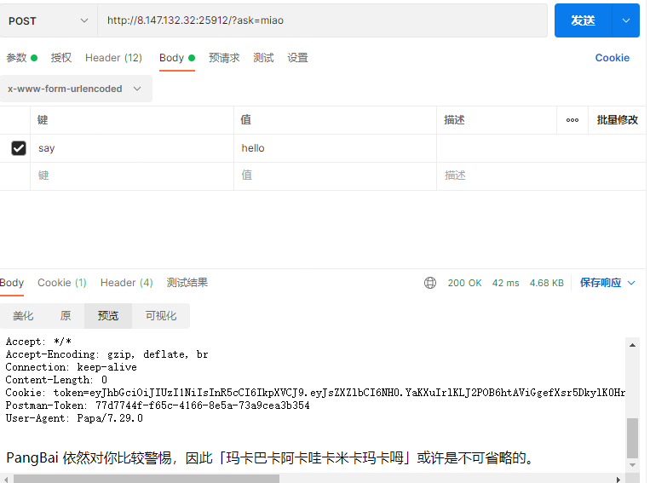Open the Header (12) request tab
The height and width of the screenshot is (483, 650).
tap(113, 58)
